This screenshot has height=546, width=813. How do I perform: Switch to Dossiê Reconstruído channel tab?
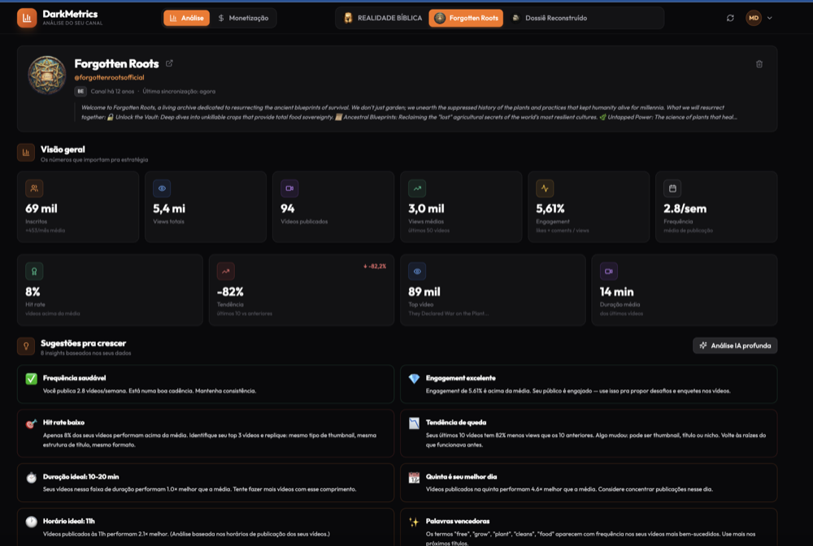point(549,18)
